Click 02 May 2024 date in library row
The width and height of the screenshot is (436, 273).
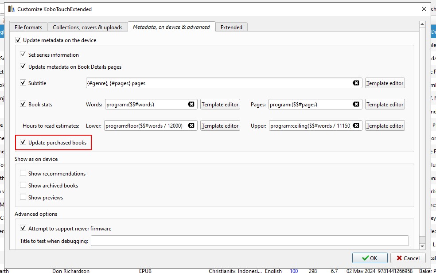tap(361, 270)
